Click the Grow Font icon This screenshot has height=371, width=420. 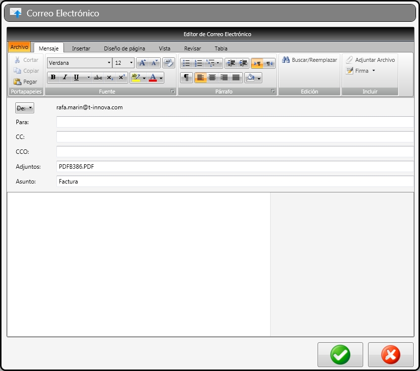pyautogui.click(x=142, y=63)
